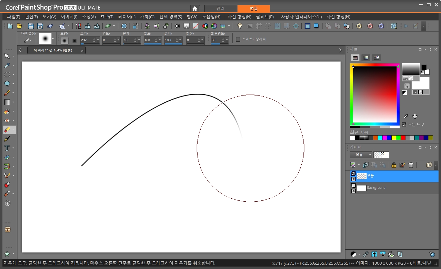The height and width of the screenshot is (269, 441).
Task: Switch Materials palette to swatches view
Action: pos(377,58)
